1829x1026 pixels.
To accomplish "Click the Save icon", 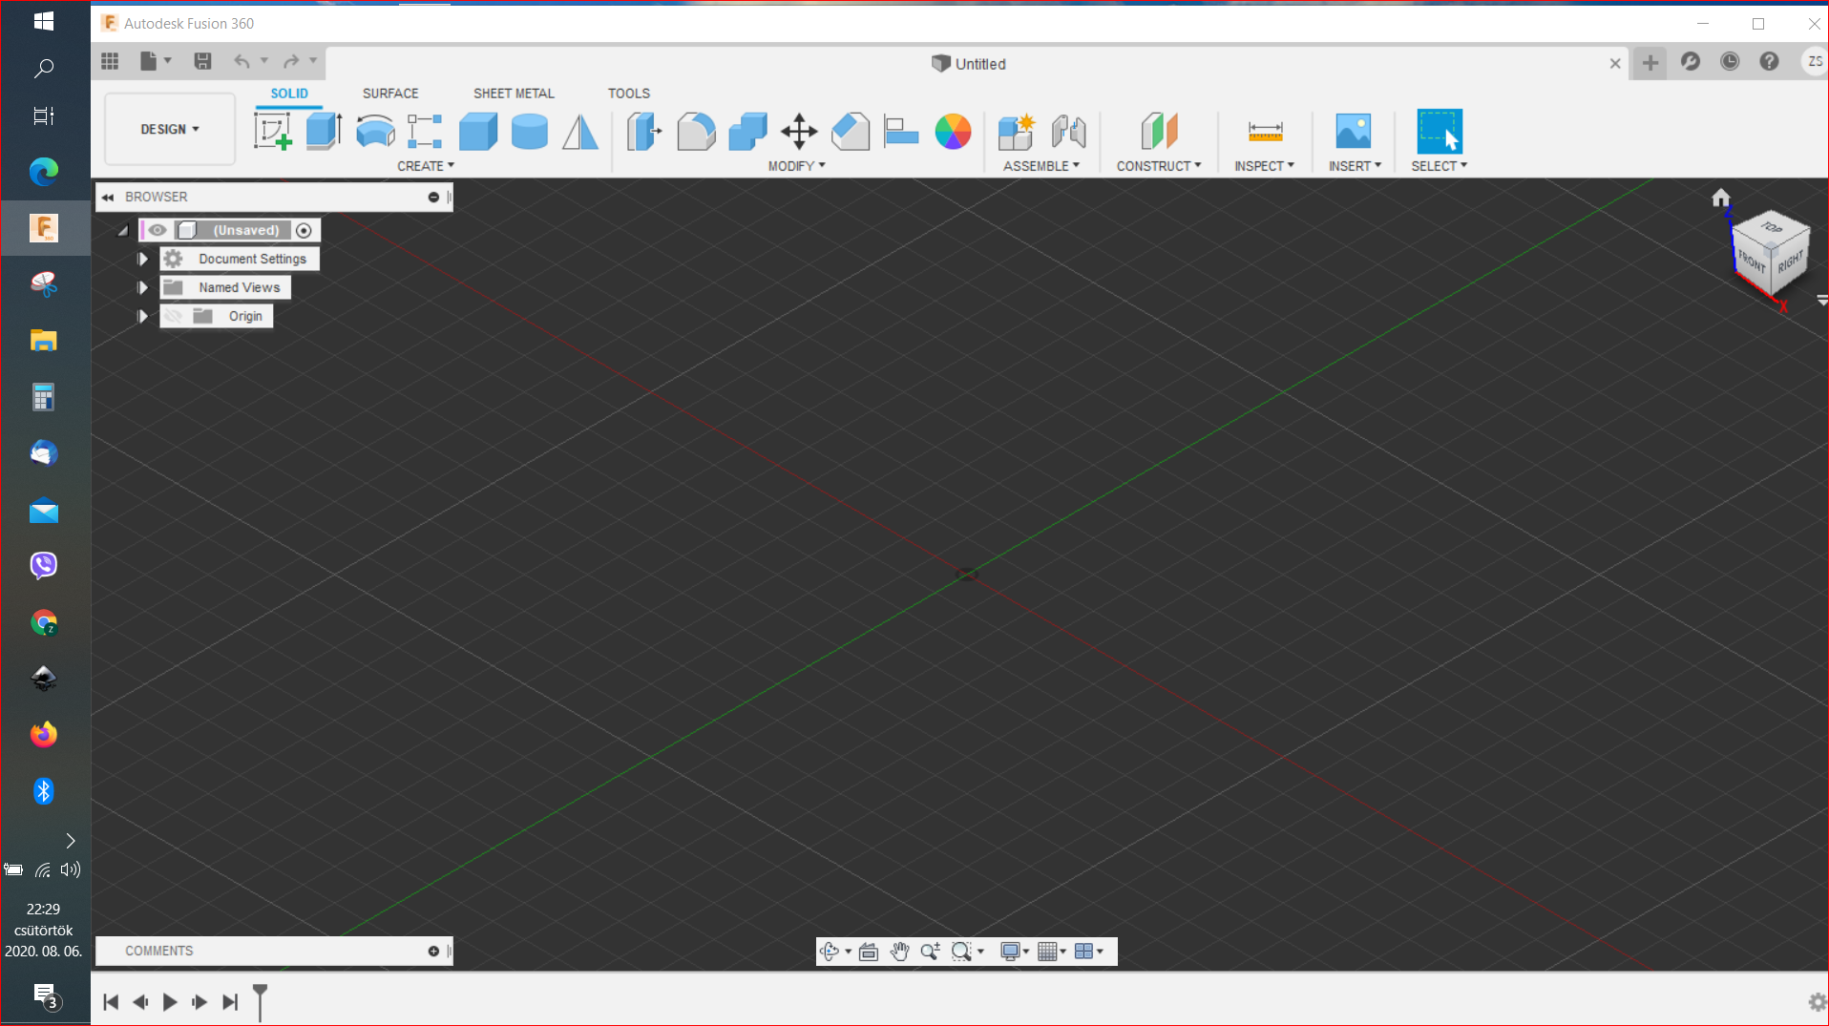I will 202,61.
